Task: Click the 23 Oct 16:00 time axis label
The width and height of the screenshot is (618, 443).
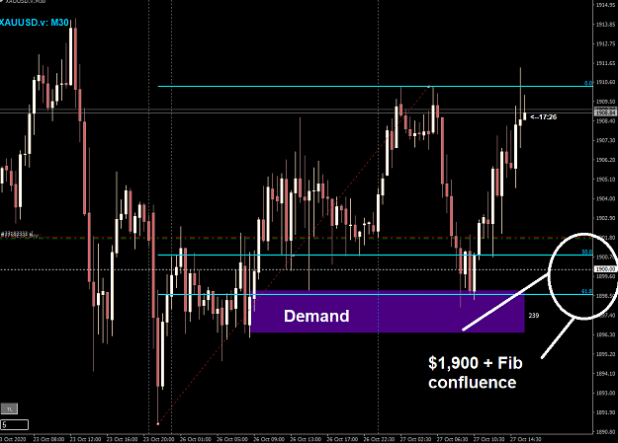Action: [x=123, y=439]
